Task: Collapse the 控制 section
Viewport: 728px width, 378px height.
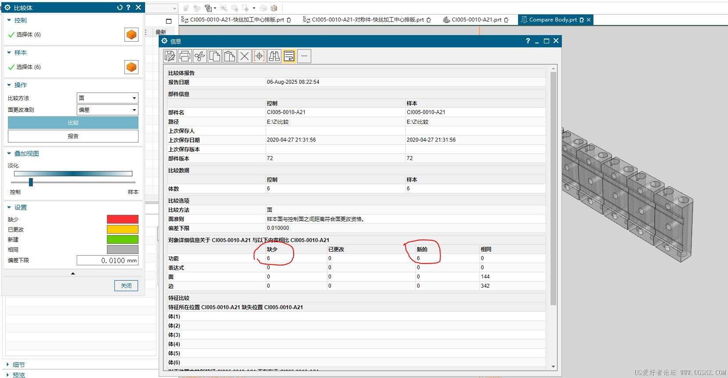Action: pos(9,20)
